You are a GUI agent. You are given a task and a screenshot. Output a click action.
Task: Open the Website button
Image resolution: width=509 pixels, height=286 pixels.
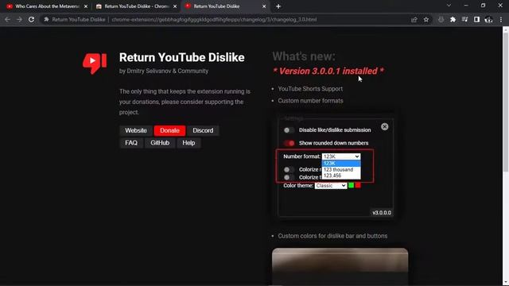pos(136,130)
